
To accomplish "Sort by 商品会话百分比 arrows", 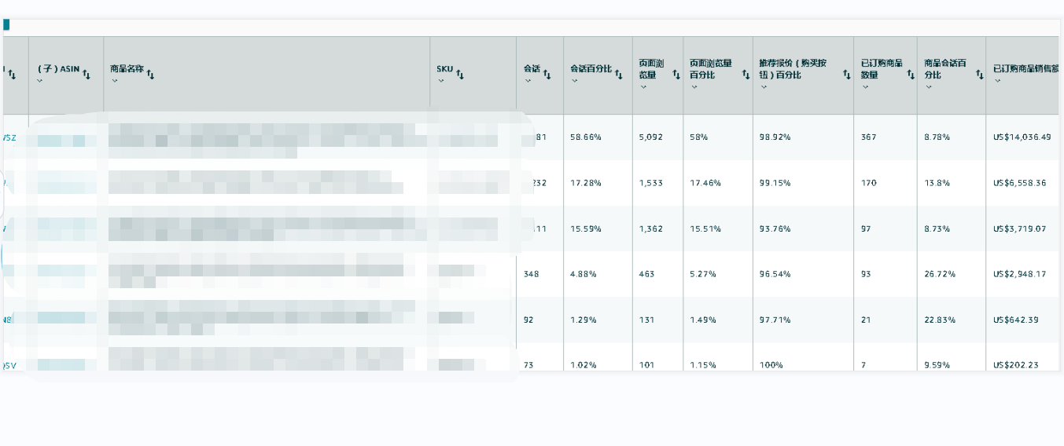I will tap(979, 75).
